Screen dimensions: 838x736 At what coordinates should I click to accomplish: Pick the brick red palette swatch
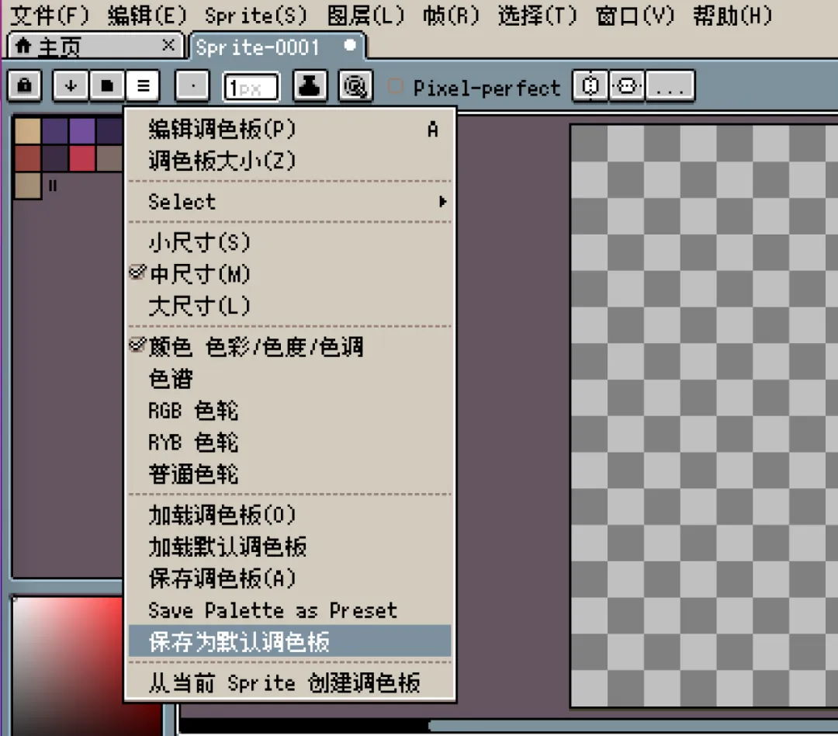click(x=28, y=158)
